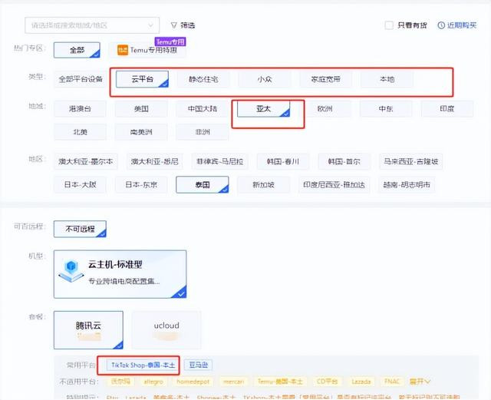The height and width of the screenshot is (400, 491).
Task: Click the homedepot platform tag
Action: pos(193,382)
